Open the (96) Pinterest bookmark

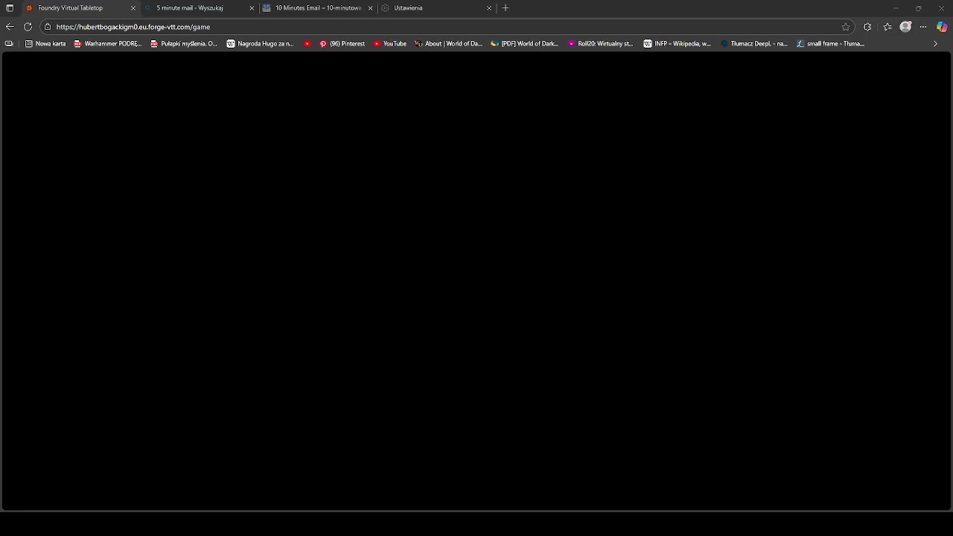point(342,44)
